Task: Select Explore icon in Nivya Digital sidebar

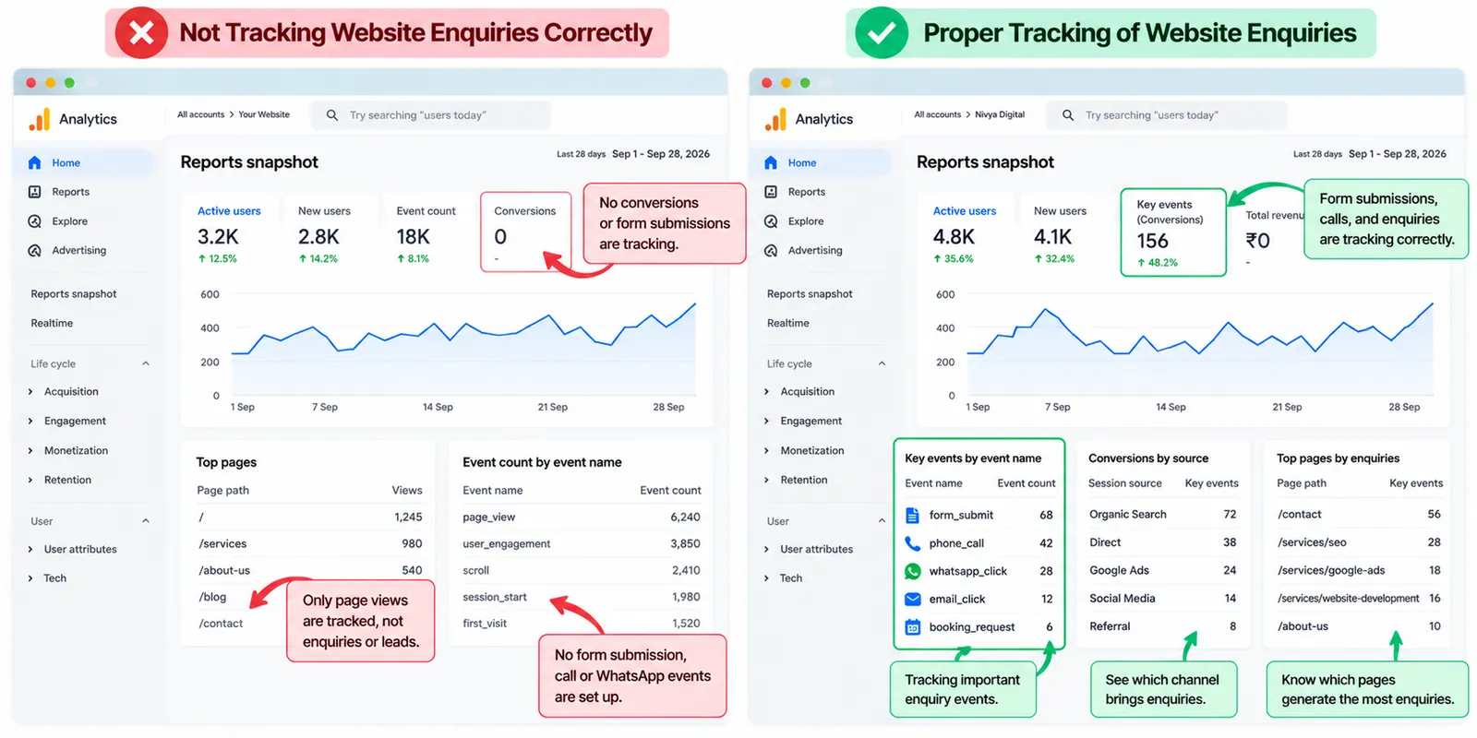Action: pyautogui.click(x=771, y=221)
